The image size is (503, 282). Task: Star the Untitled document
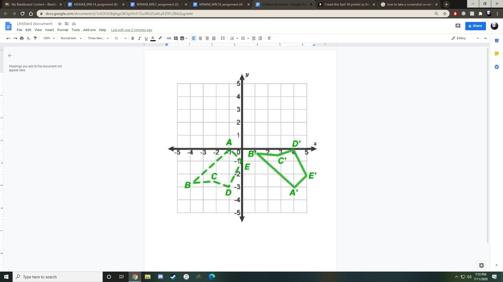click(x=60, y=24)
